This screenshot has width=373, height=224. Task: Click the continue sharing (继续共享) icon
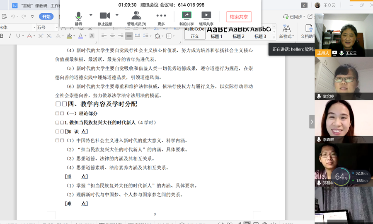(207, 17)
